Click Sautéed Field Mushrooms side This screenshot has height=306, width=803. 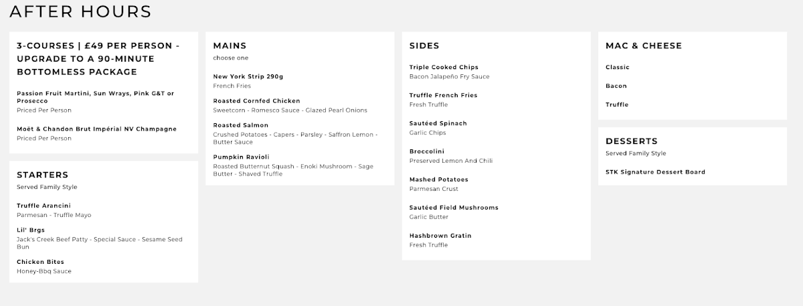tap(454, 208)
